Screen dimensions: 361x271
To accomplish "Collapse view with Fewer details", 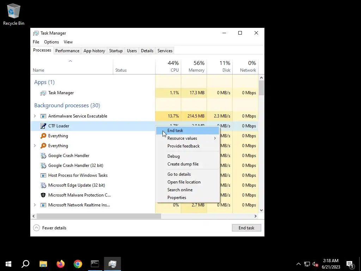I will click(50, 228).
